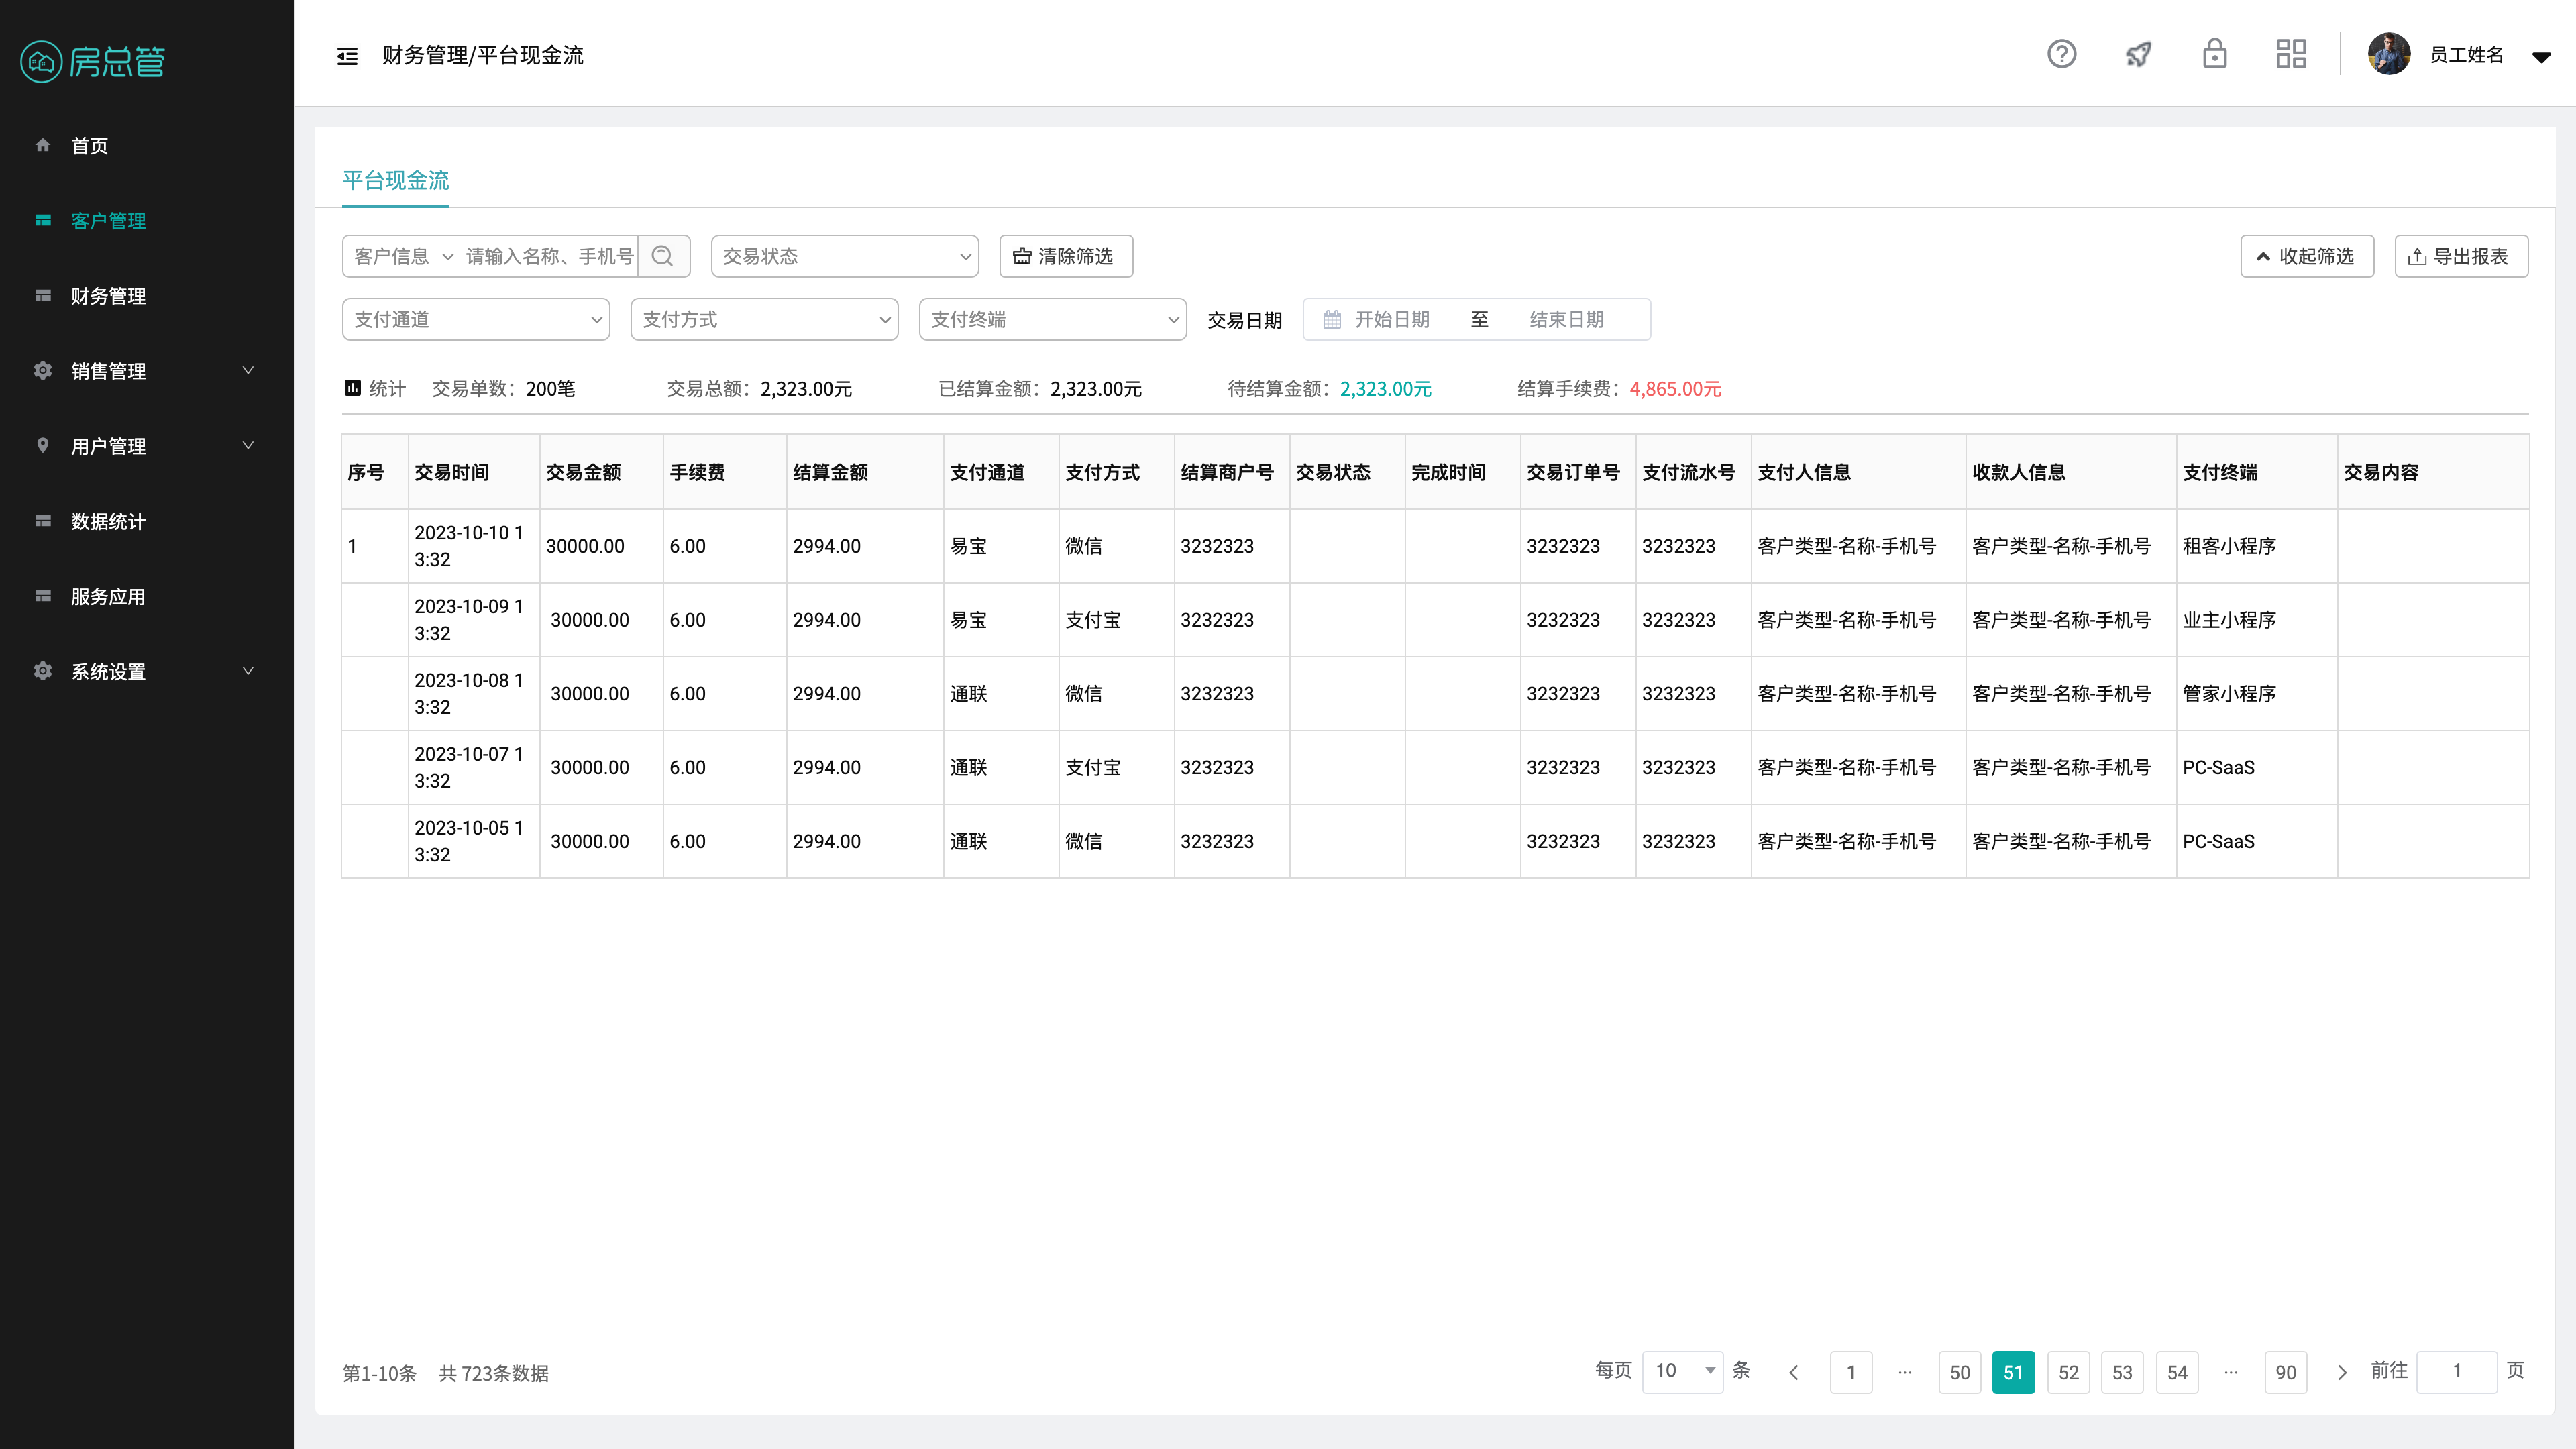This screenshot has height=1449, width=2576.
Task: Click the 结算金额 column header
Action: coord(865,472)
